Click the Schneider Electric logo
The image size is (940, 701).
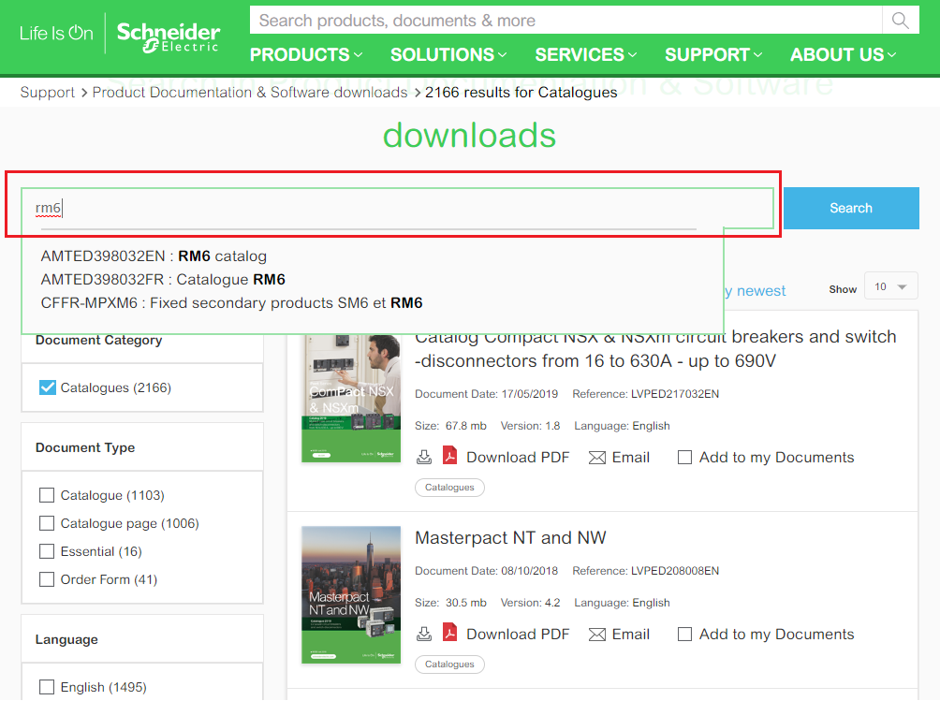[x=169, y=37]
